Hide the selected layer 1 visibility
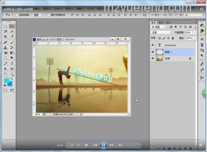The image size is (207, 152). [153, 52]
